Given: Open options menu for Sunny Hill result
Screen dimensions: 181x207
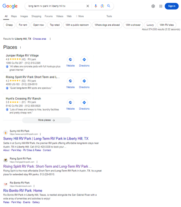Looking at the screenshot, I should [40, 134].
